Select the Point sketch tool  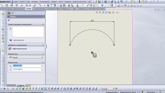point(45,5)
